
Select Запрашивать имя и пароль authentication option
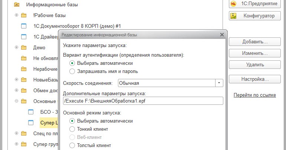pos(72,71)
